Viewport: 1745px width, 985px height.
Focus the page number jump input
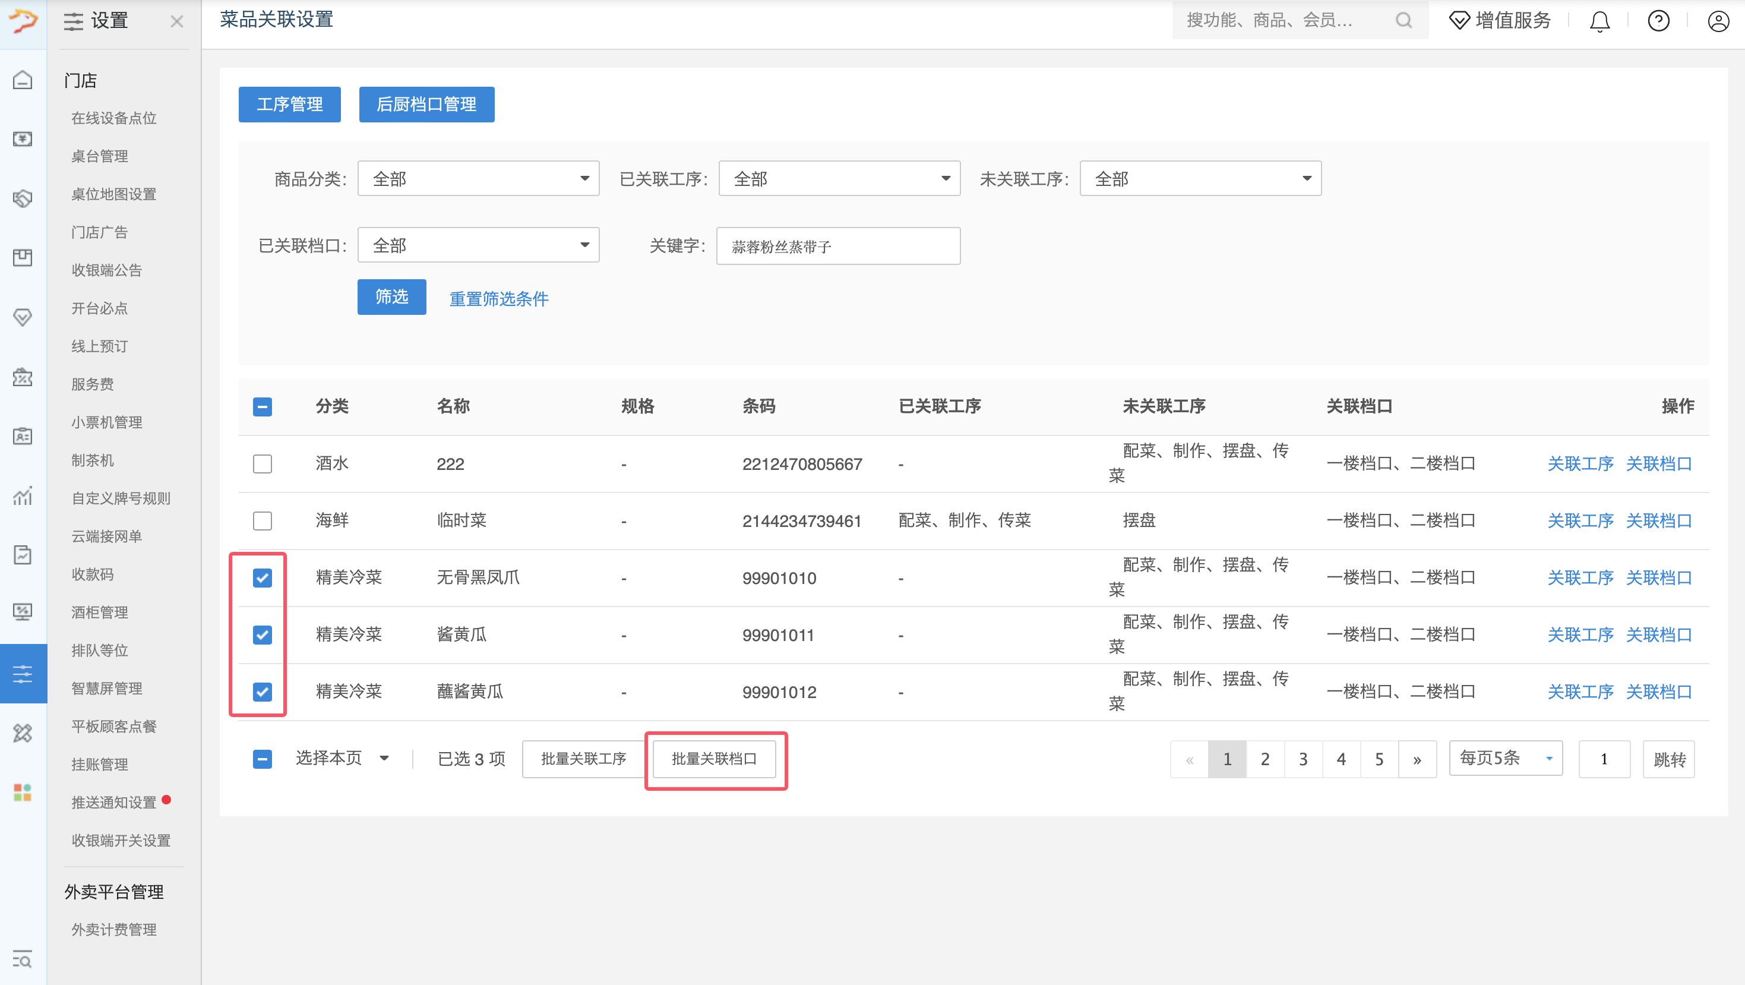tap(1604, 759)
